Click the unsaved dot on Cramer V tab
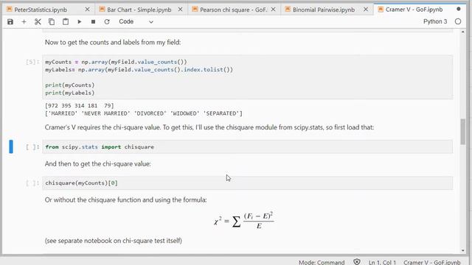The image size is (472, 265). [459, 10]
